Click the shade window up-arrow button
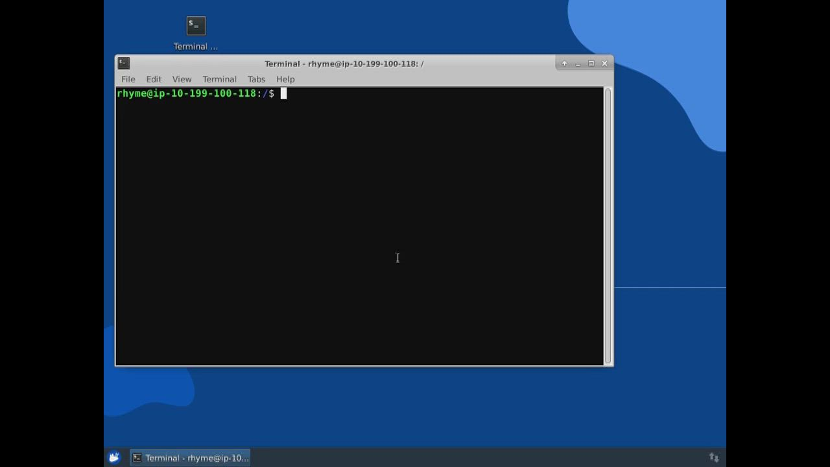 pos(564,64)
